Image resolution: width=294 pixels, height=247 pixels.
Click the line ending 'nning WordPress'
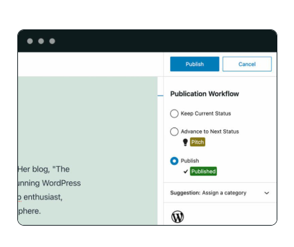tap(49, 183)
